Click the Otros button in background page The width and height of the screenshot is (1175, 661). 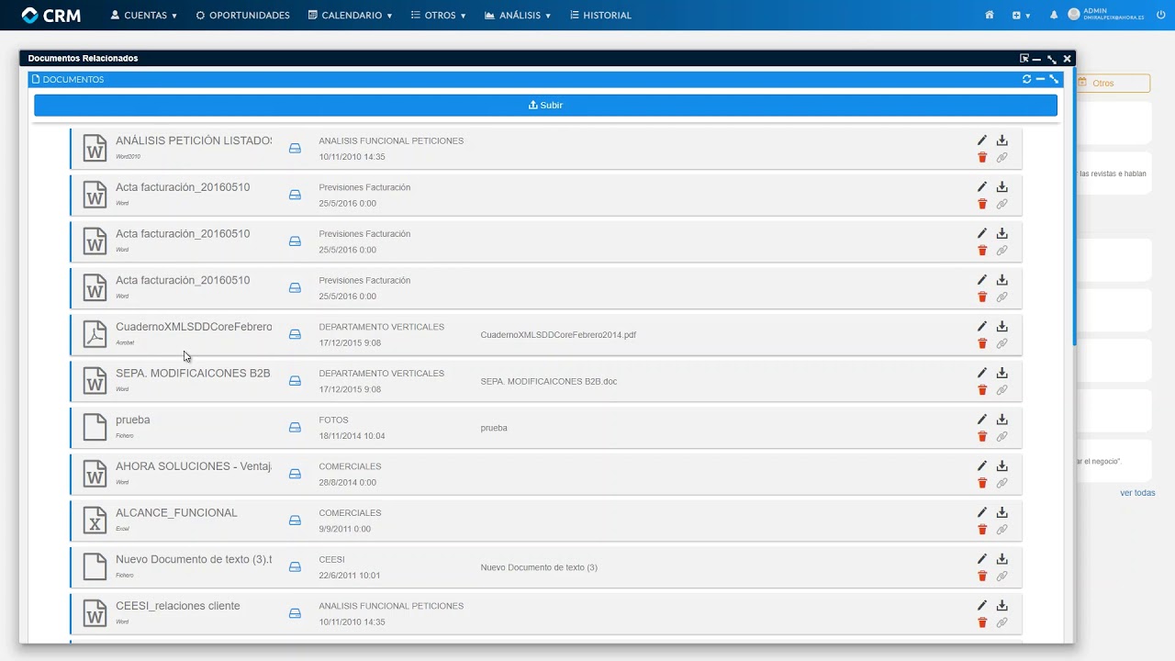coord(1113,84)
